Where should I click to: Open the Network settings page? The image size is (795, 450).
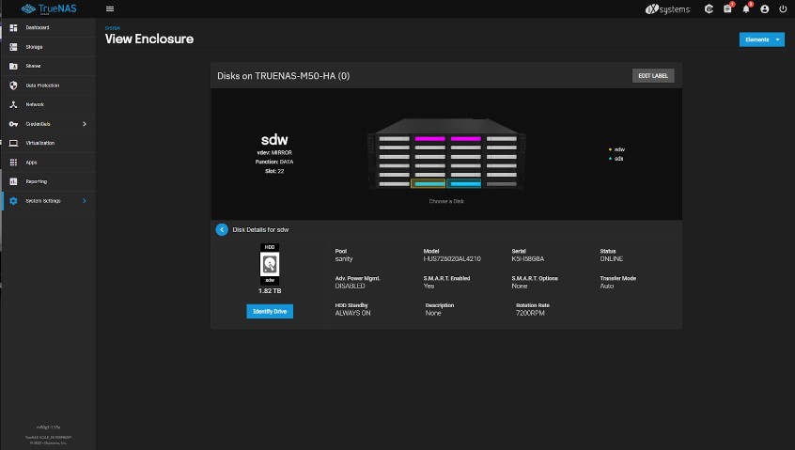pyautogui.click(x=35, y=104)
